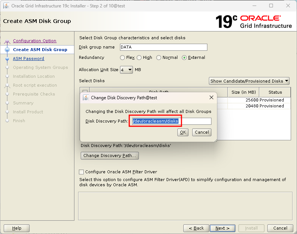Viewport: 297px width, 234px height.
Task: Minimize the installer window
Action: 254,6
